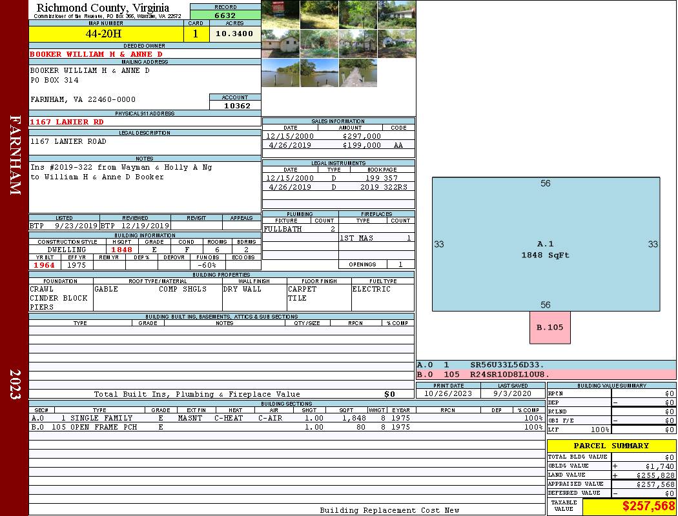This screenshot has height=516, width=678.
Task: Click the physical address 1167 LANIER RD
Action: [67, 122]
